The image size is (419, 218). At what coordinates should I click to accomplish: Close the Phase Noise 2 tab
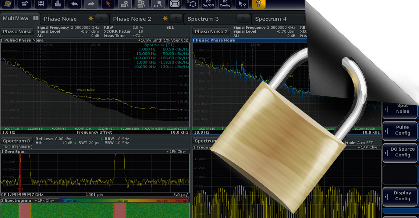click(x=175, y=18)
